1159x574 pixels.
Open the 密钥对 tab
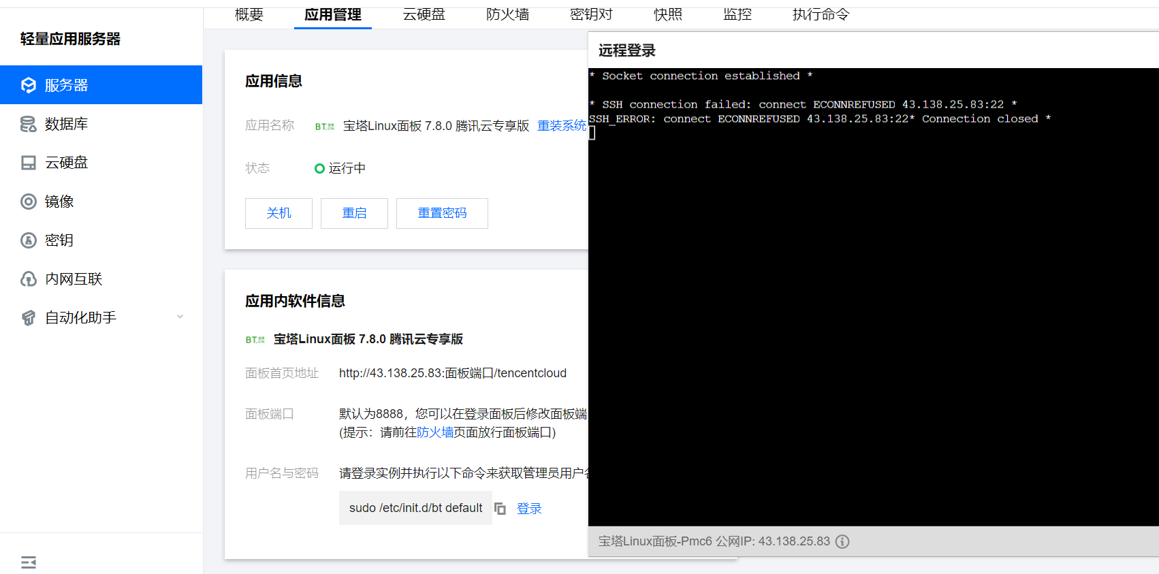click(591, 14)
